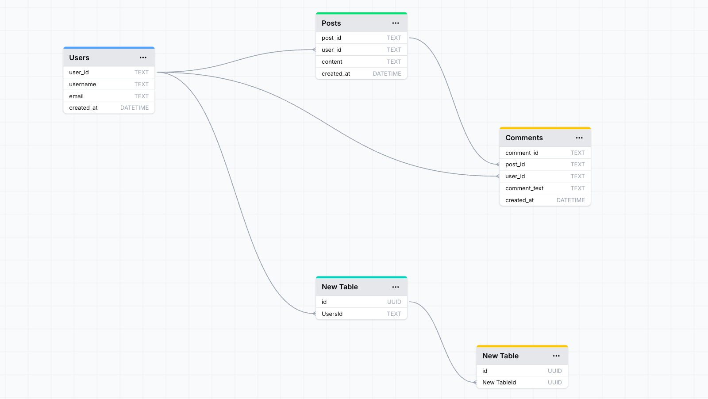Click created_at field in Comments table

(x=545, y=200)
